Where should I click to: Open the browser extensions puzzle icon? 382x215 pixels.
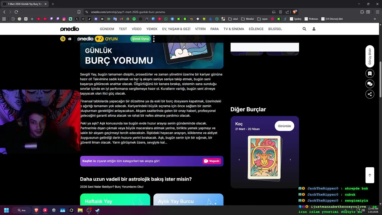pos(362,12)
